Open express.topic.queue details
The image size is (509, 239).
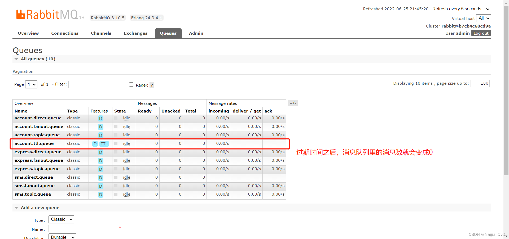(x=37, y=169)
